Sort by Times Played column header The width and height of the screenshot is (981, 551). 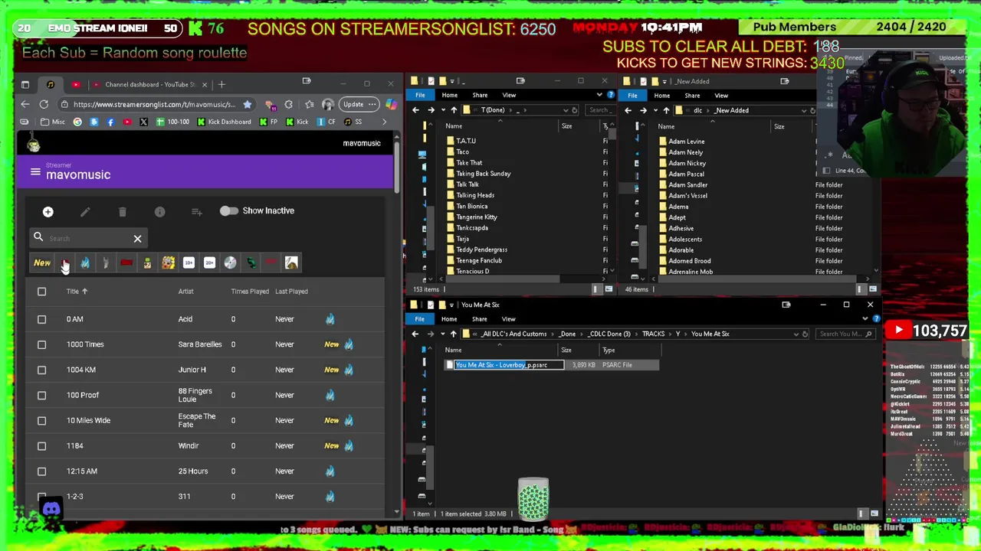[250, 292]
